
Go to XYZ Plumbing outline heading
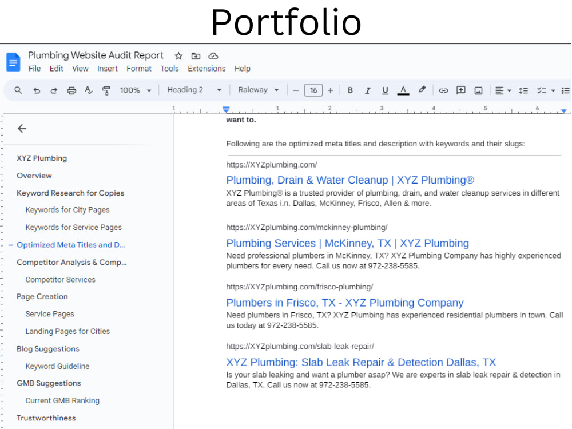coord(42,158)
